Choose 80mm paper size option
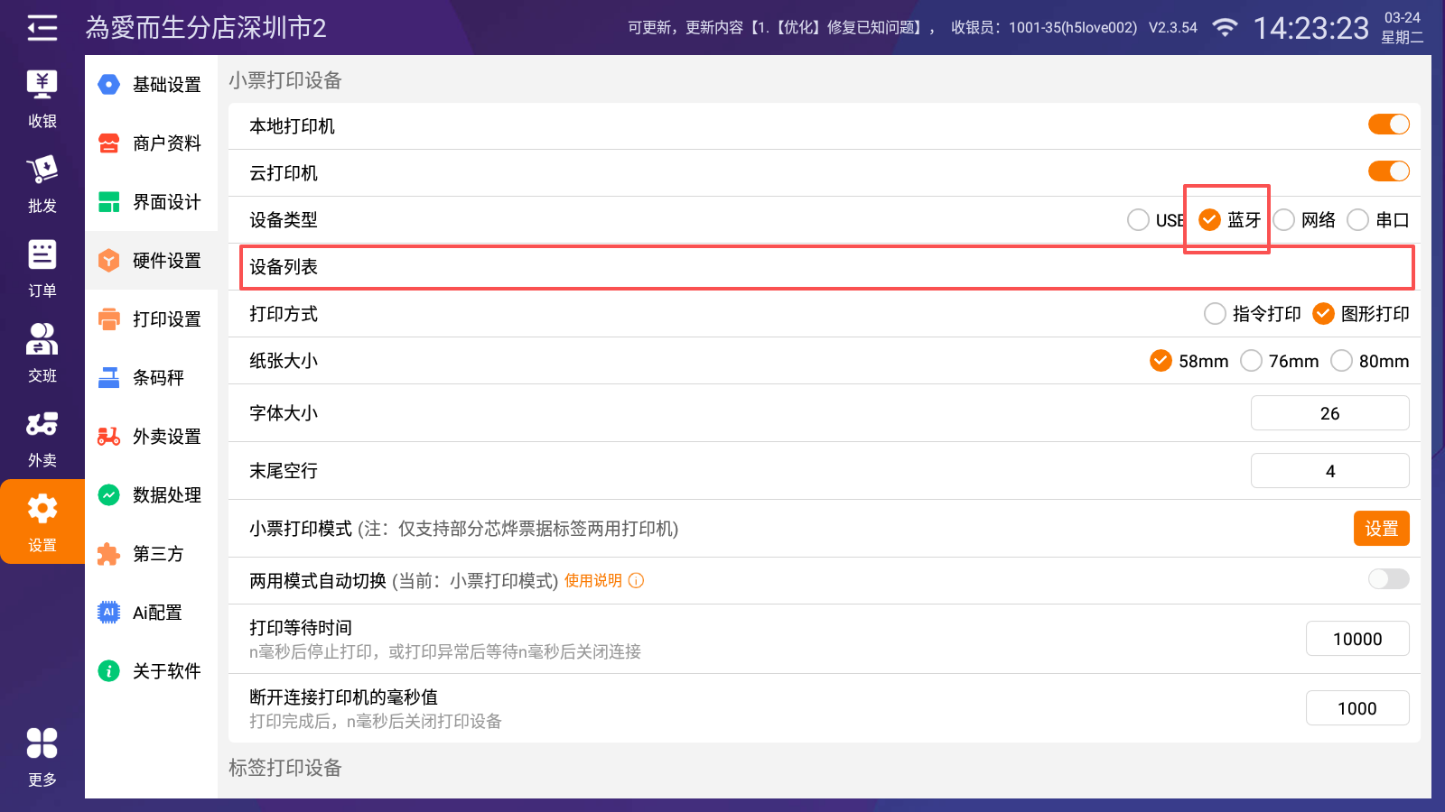This screenshot has width=1445, height=812. (x=1342, y=361)
